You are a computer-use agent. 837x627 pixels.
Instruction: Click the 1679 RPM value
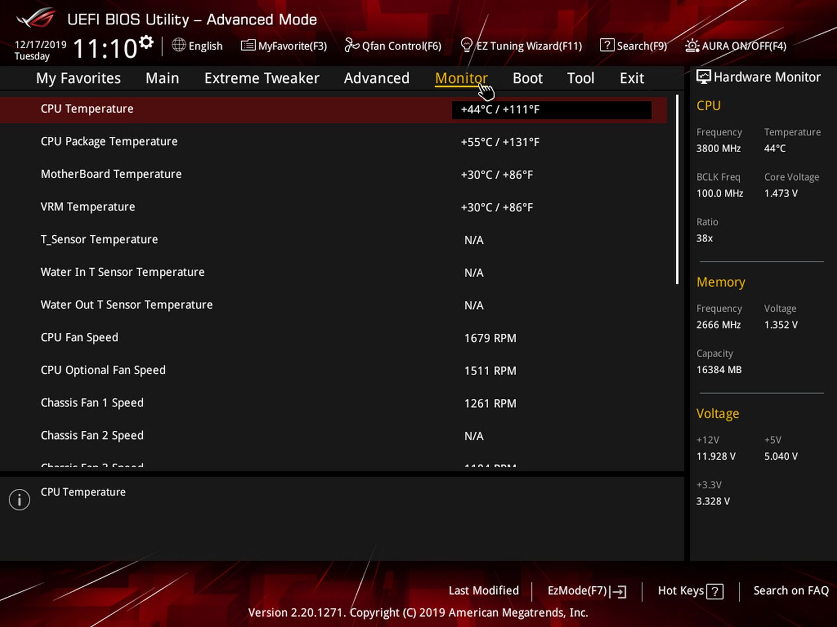[x=490, y=338]
